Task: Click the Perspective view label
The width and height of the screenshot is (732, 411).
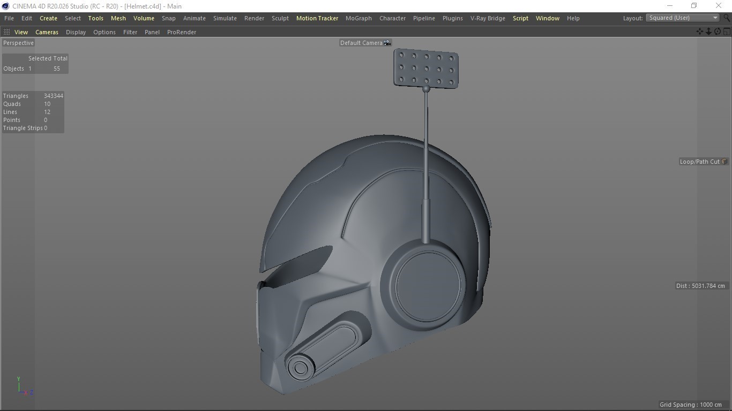Action: pos(18,43)
